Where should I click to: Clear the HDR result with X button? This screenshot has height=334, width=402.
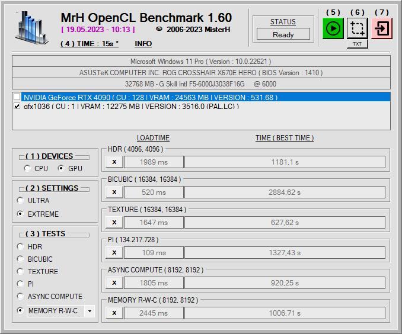click(114, 162)
